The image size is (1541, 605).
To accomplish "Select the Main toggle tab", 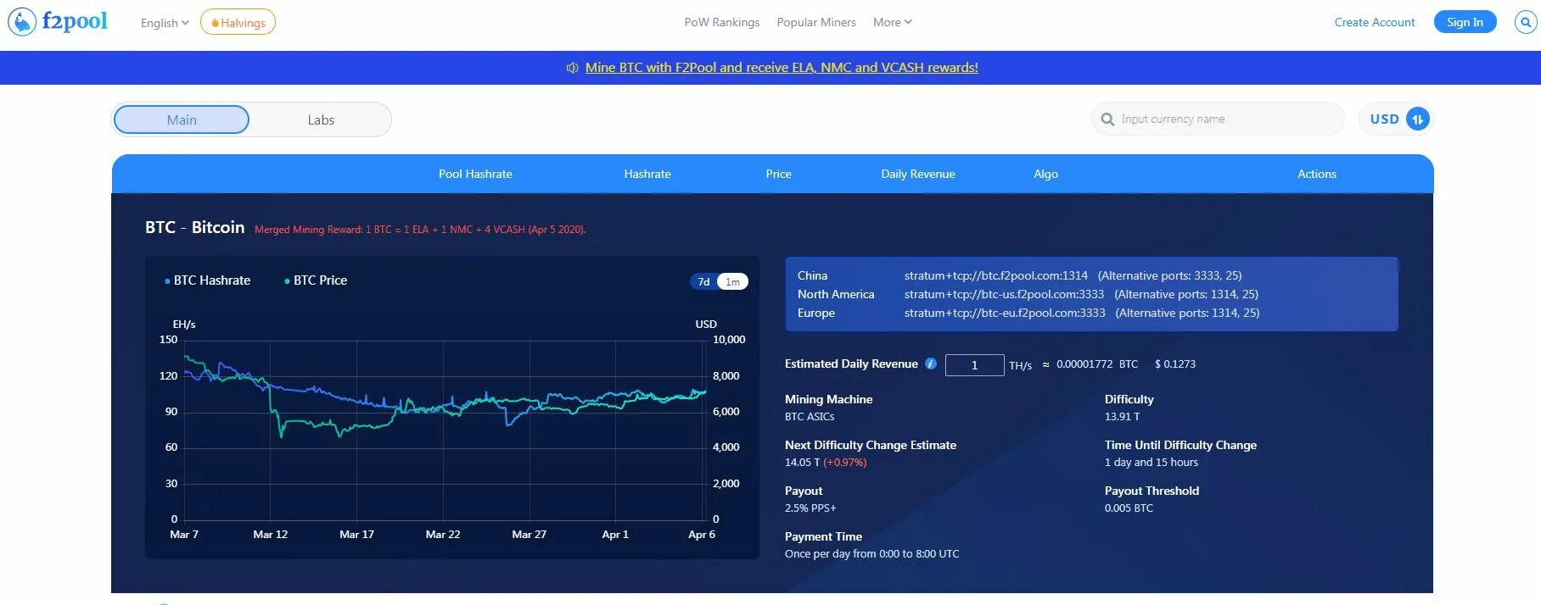I will click(x=182, y=119).
